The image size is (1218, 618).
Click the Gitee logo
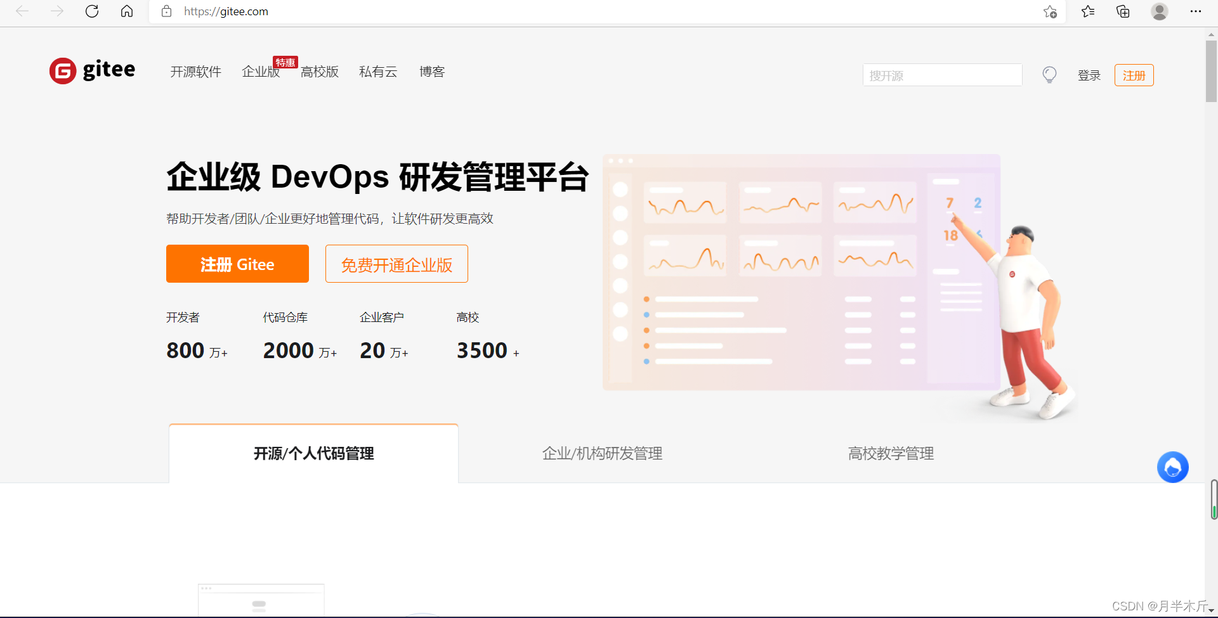93,70
